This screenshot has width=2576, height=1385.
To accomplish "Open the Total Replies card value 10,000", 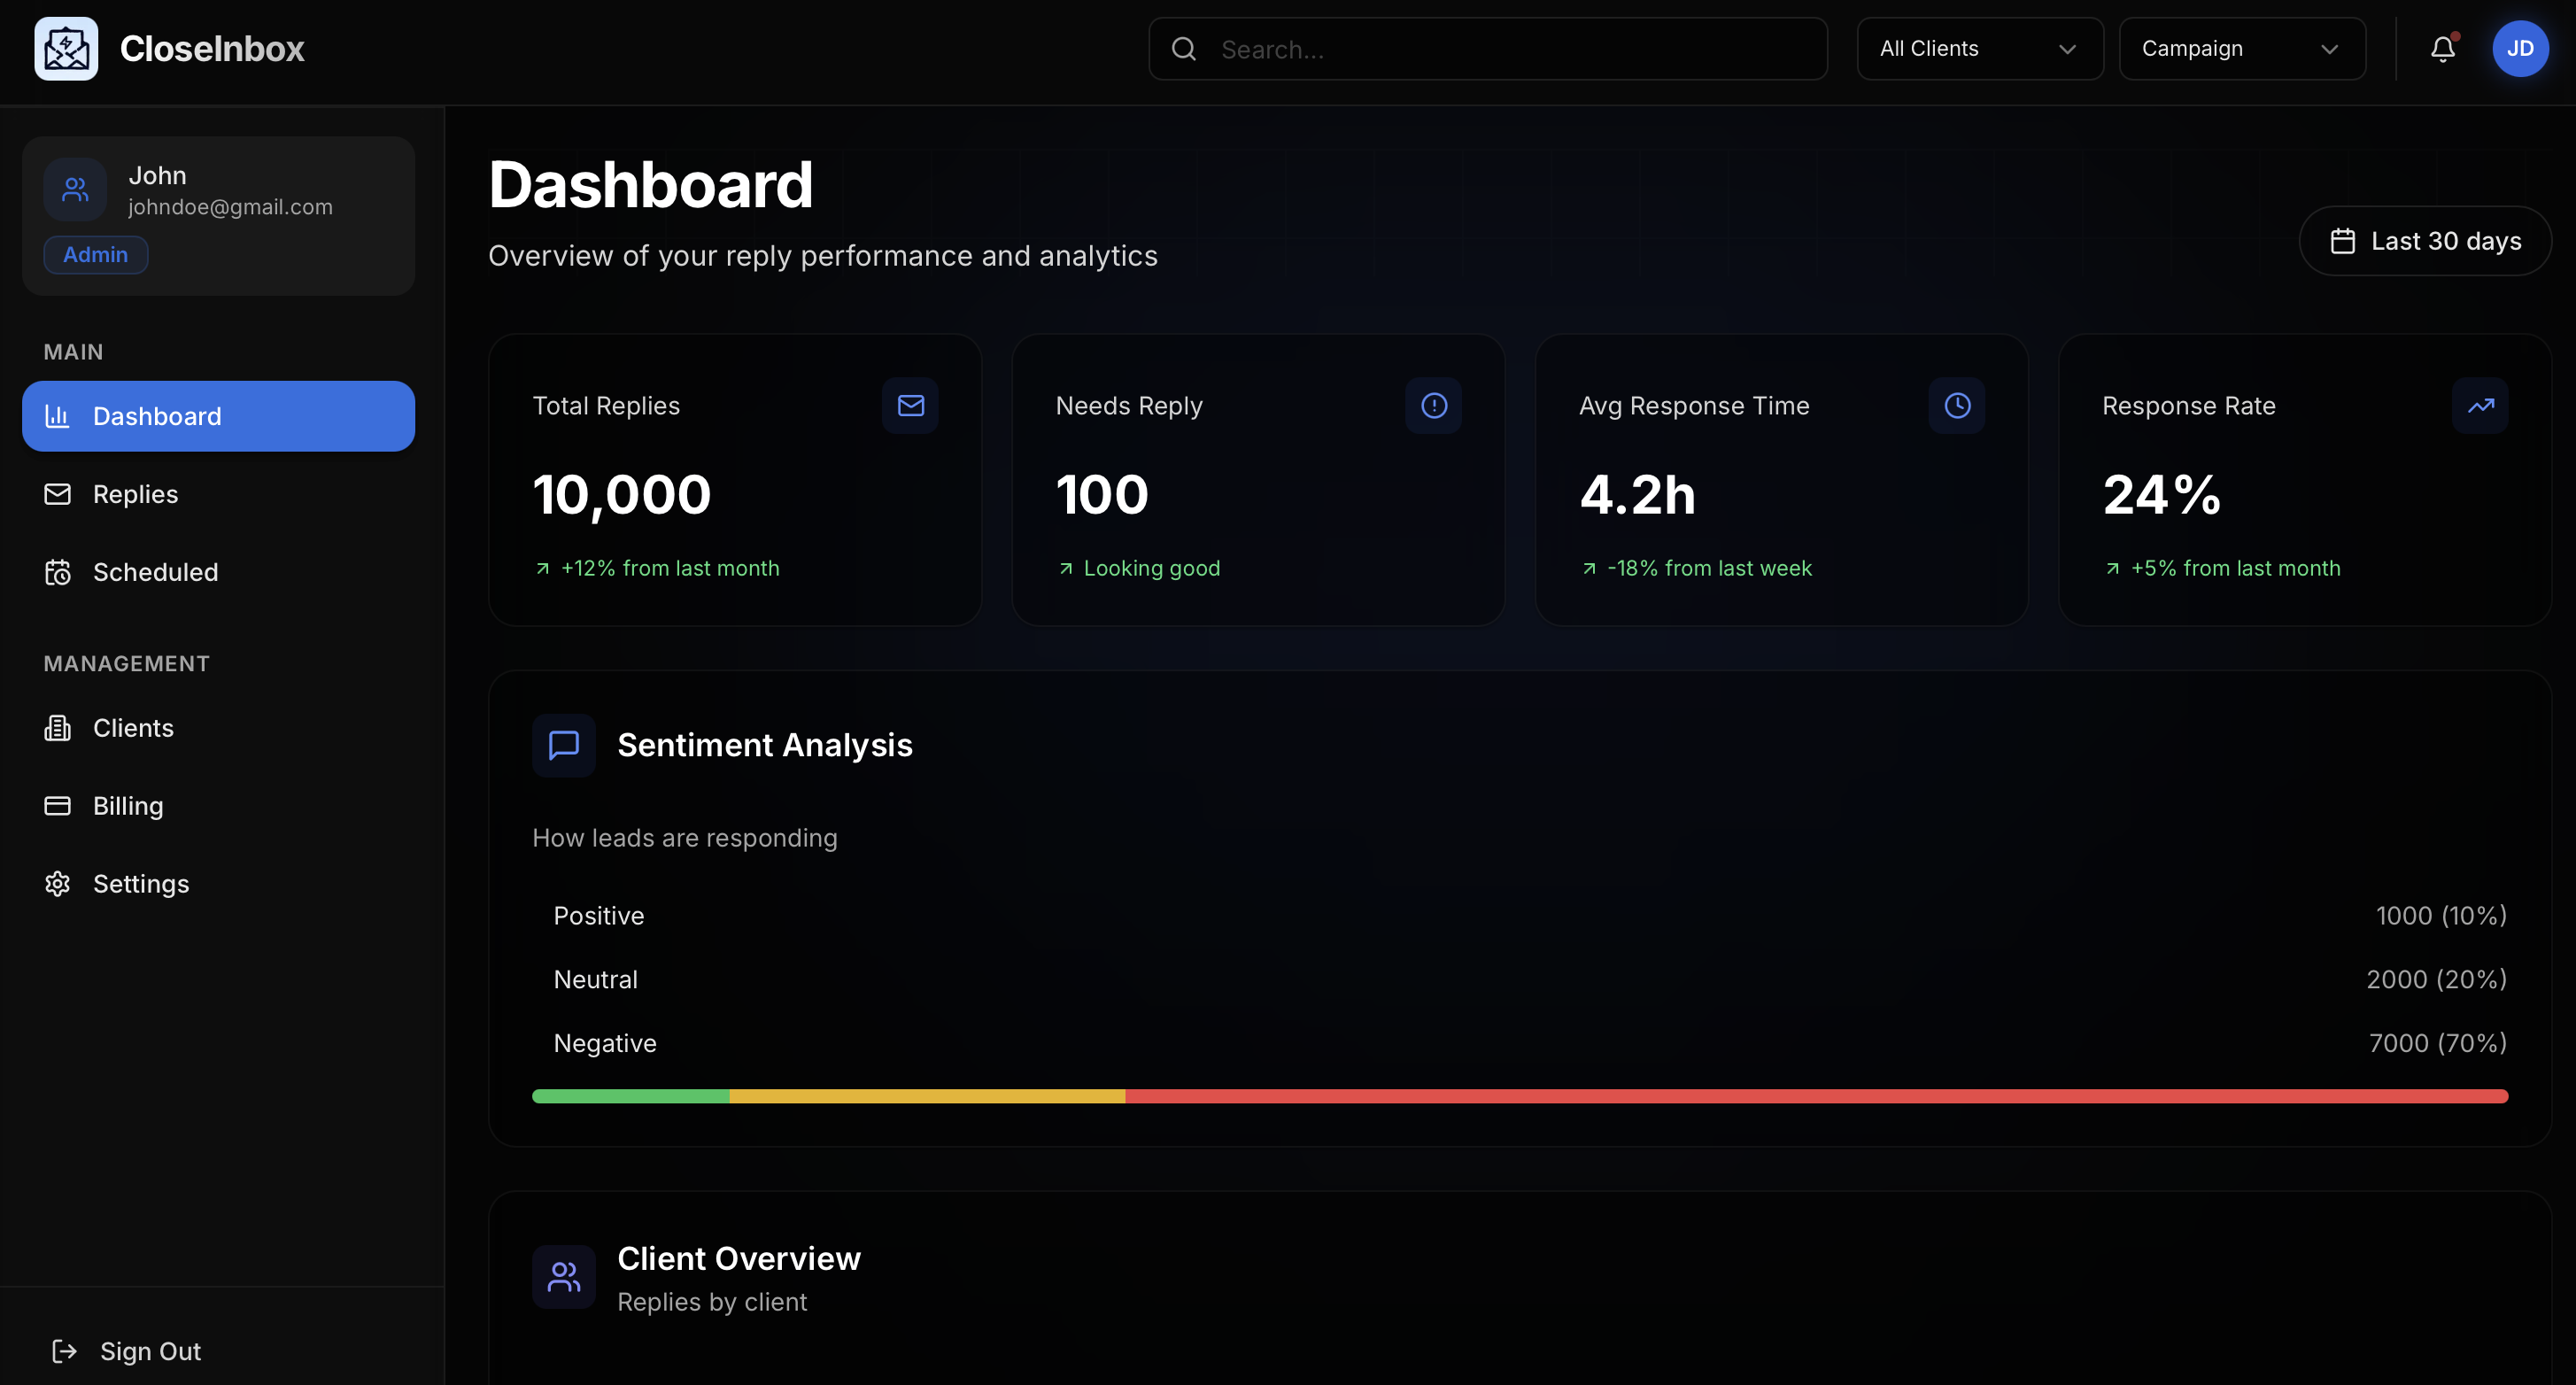I will click(621, 495).
